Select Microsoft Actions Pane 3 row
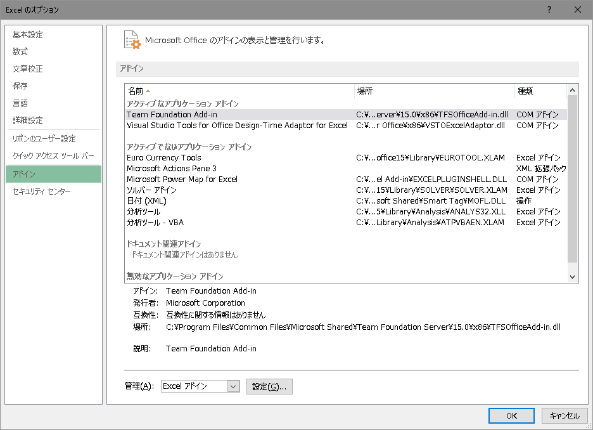This screenshot has width=593, height=430. tap(346, 169)
